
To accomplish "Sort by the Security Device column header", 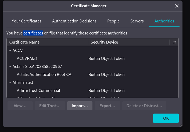I will coord(129,42).
